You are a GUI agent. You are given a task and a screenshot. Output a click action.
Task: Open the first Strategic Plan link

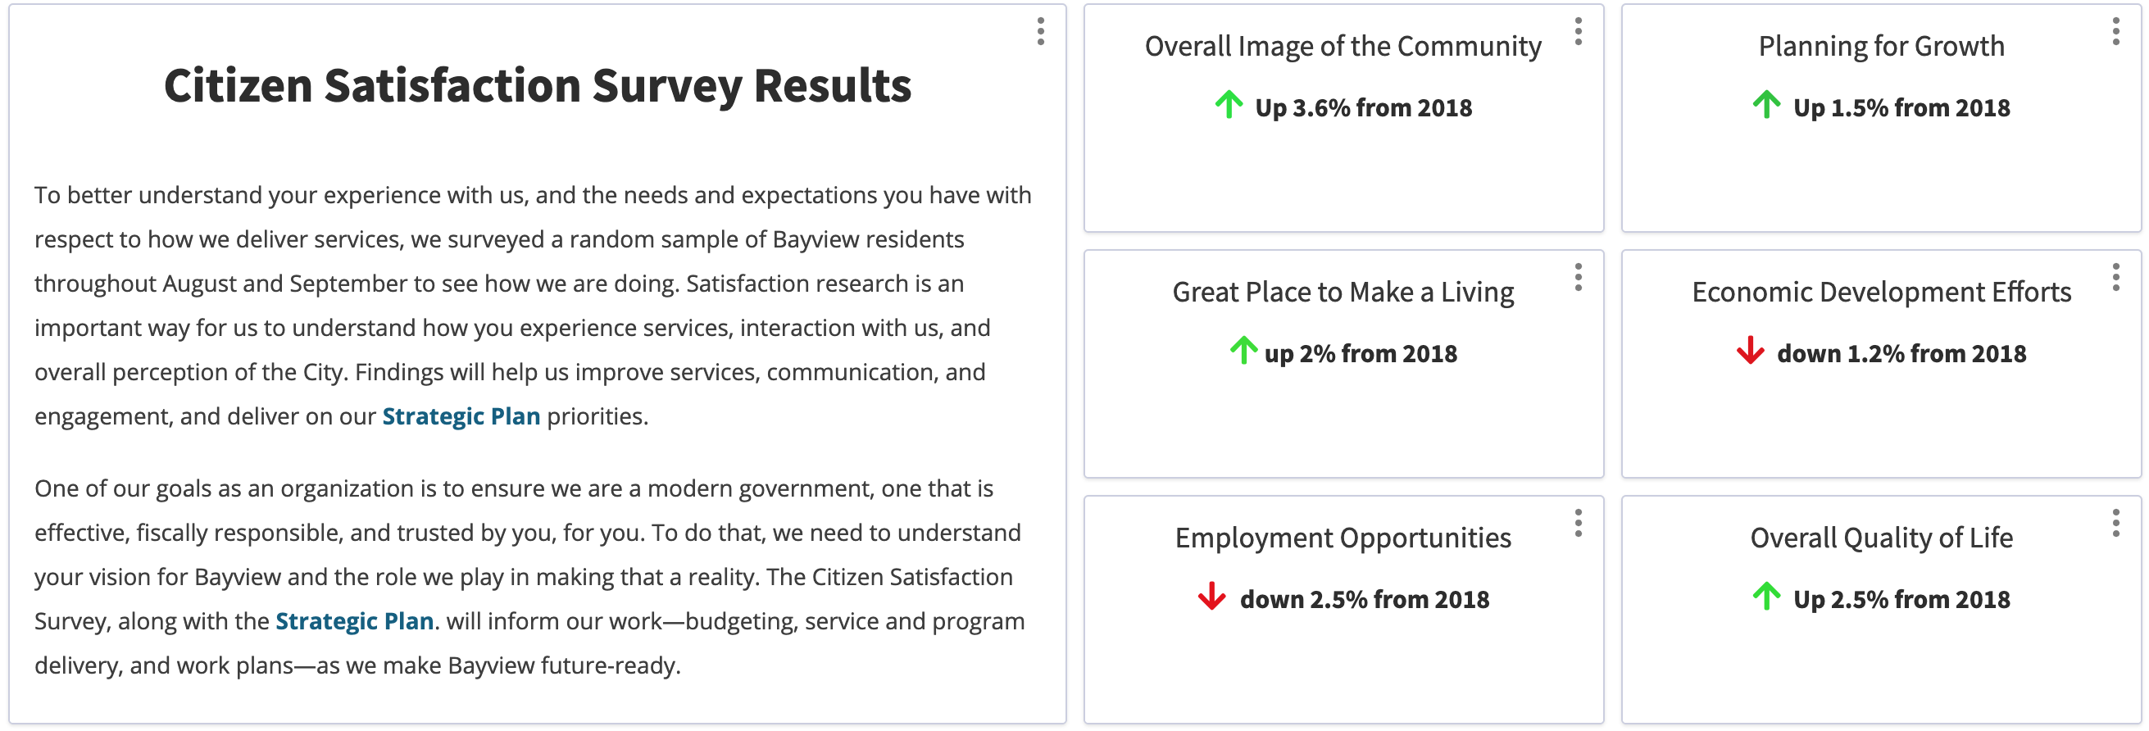461,415
